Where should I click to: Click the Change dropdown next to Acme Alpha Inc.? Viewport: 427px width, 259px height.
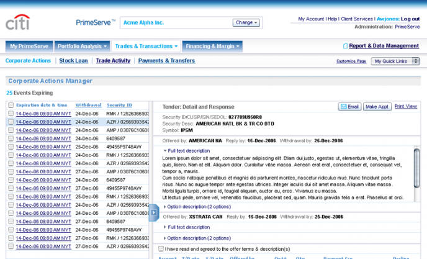pos(246,22)
